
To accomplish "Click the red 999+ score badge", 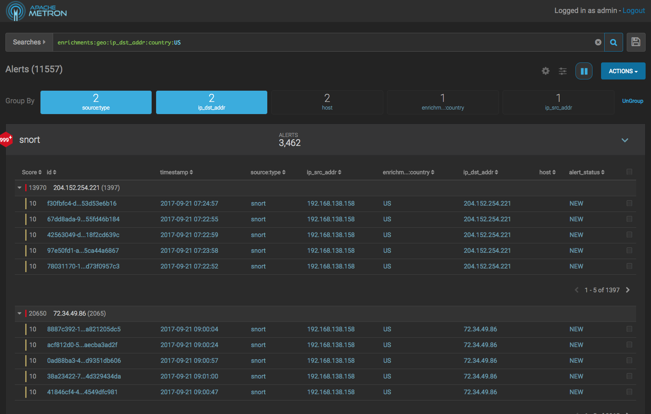I will (x=6, y=140).
